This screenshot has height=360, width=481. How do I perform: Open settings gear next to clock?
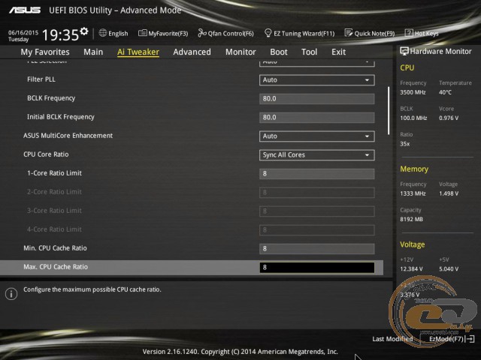tap(83, 31)
